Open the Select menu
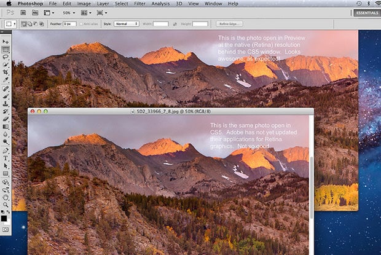Image resolution: width=381 pixels, height=255 pixels. point(121,4)
